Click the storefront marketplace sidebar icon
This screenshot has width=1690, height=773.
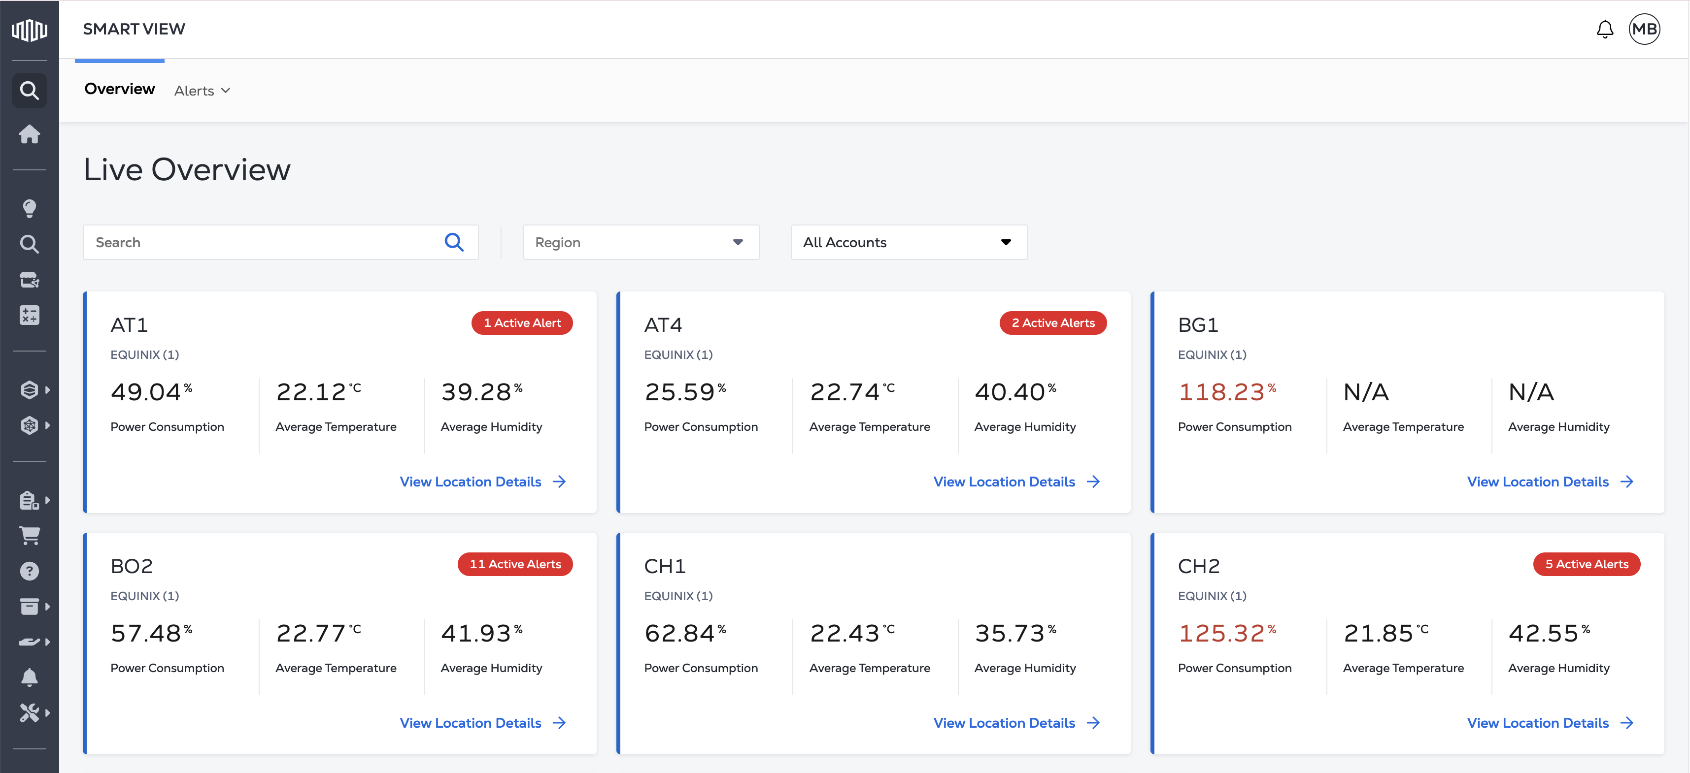pyautogui.click(x=30, y=280)
